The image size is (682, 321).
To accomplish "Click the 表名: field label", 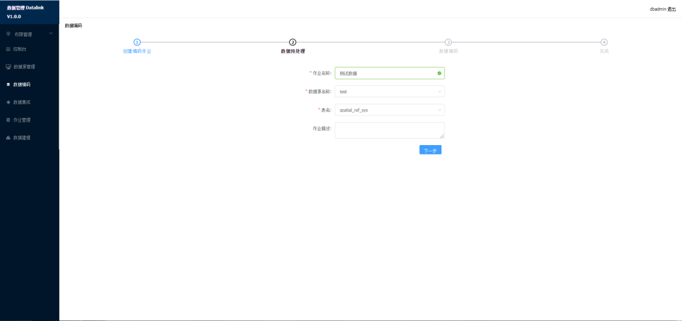I will [x=325, y=110].
